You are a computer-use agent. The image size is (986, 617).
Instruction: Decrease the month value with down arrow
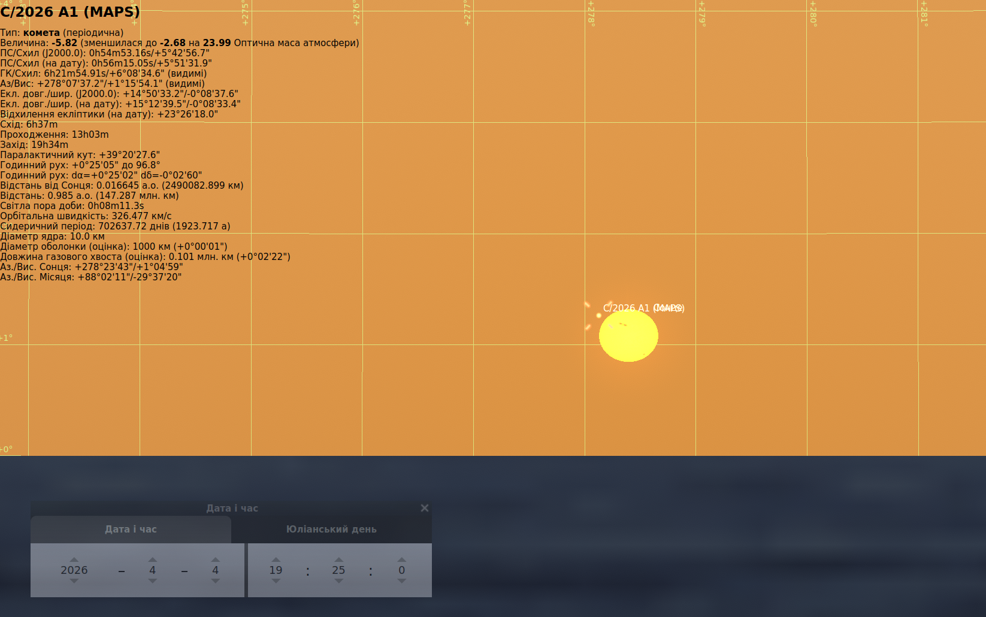(x=153, y=581)
